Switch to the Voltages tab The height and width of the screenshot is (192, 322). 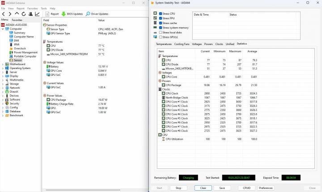point(197,44)
